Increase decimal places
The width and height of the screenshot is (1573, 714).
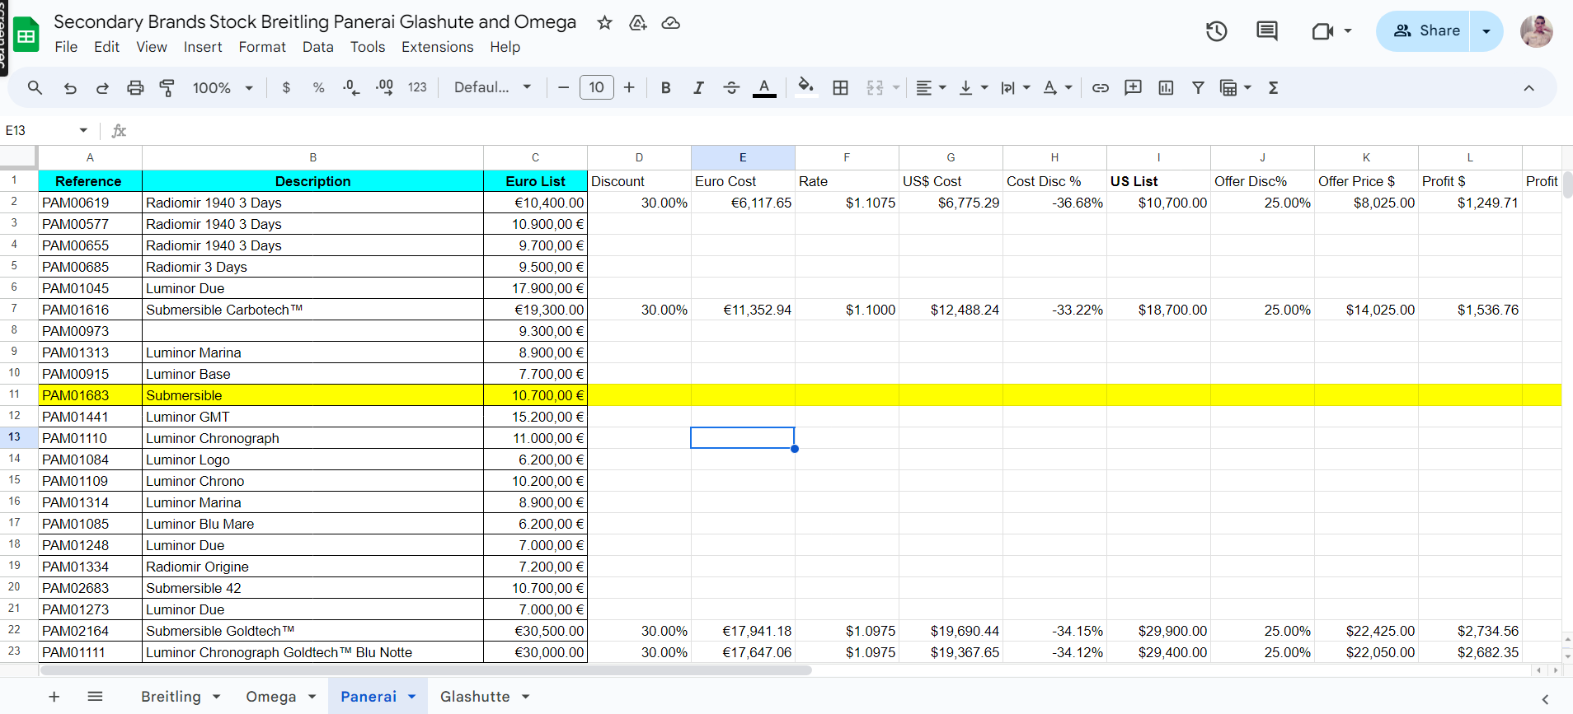(x=384, y=87)
